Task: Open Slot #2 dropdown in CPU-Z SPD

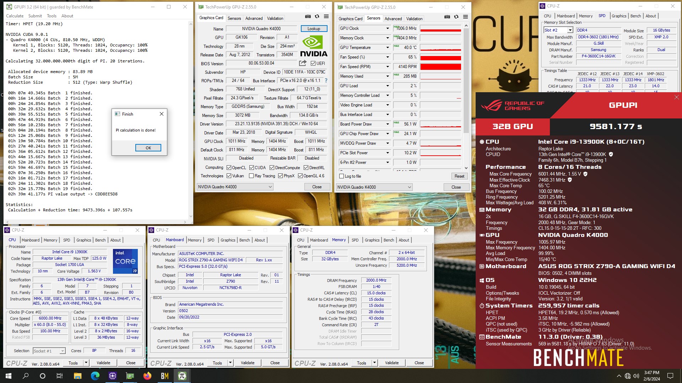Action: coord(558,30)
